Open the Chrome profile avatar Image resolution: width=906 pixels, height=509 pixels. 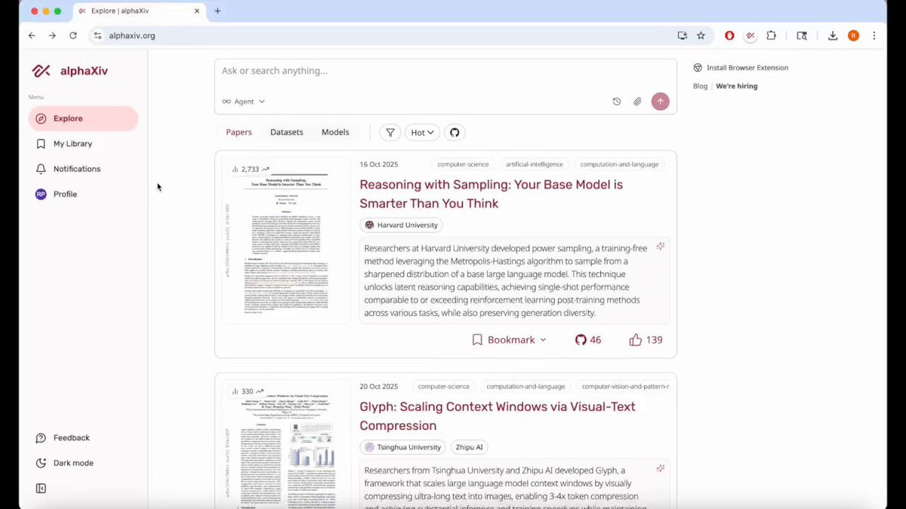coord(853,35)
